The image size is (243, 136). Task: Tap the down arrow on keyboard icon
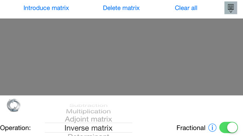231,11
